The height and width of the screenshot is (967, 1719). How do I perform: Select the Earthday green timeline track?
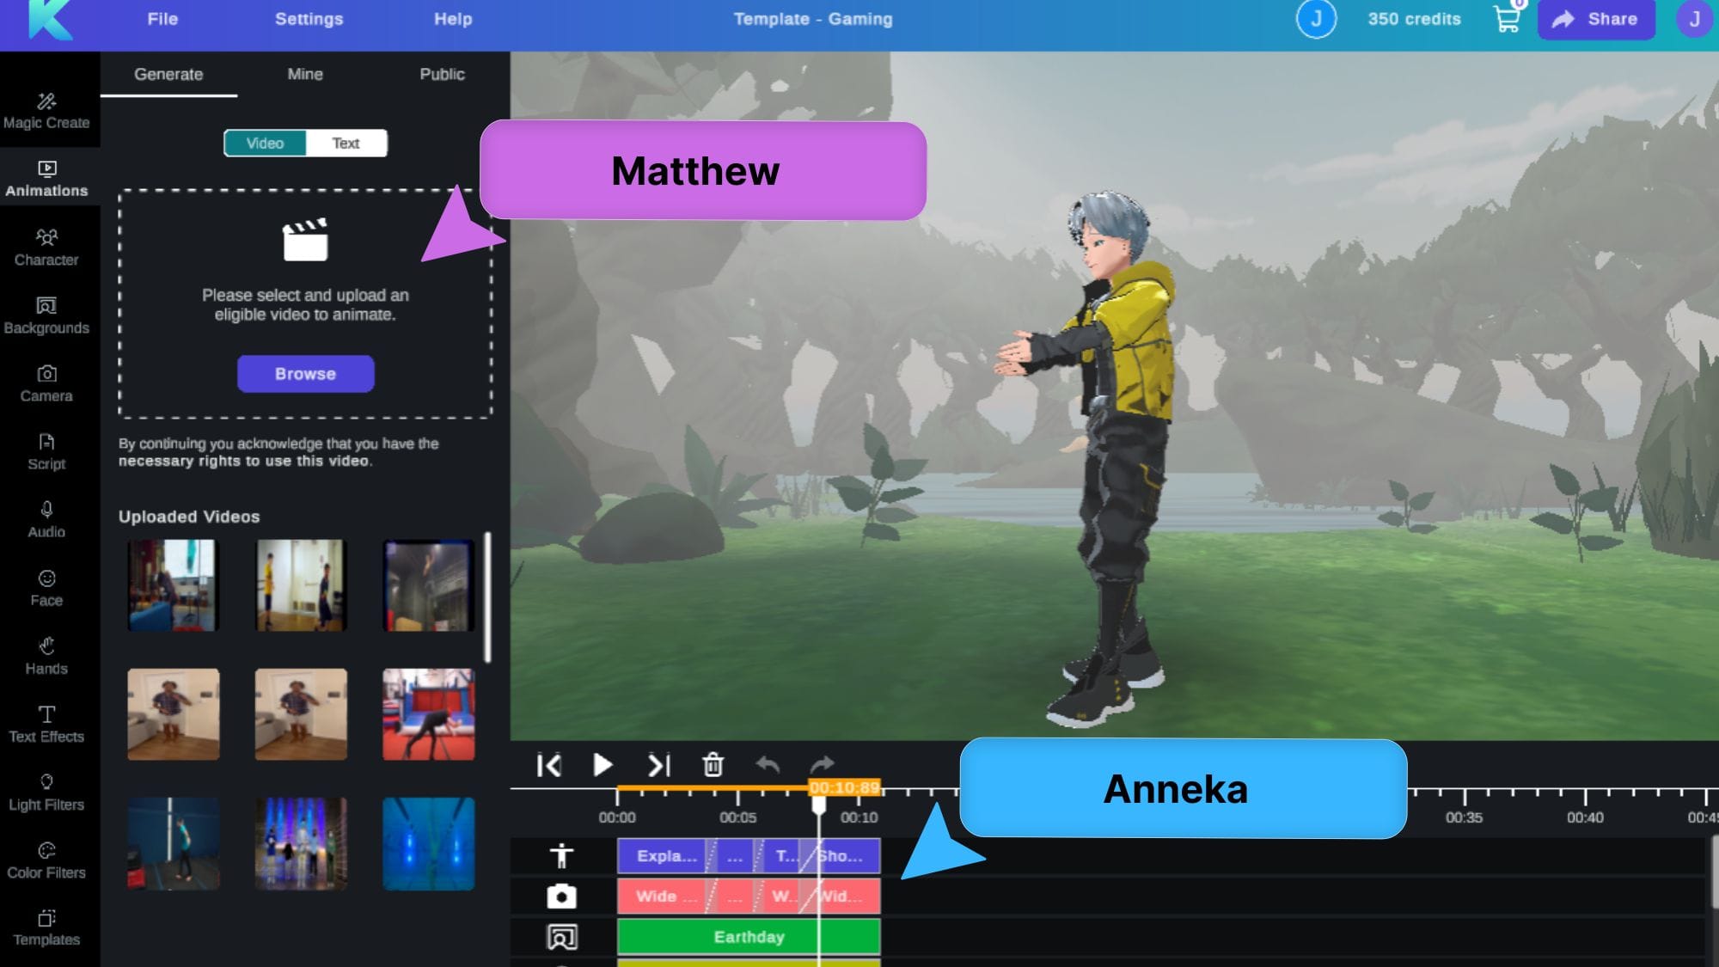click(x=748, y=936)
